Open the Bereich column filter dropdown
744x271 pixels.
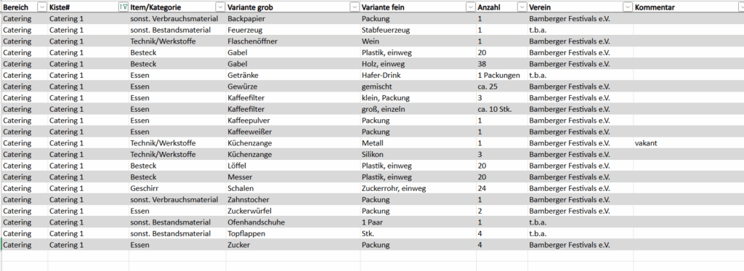click(42, 7)
